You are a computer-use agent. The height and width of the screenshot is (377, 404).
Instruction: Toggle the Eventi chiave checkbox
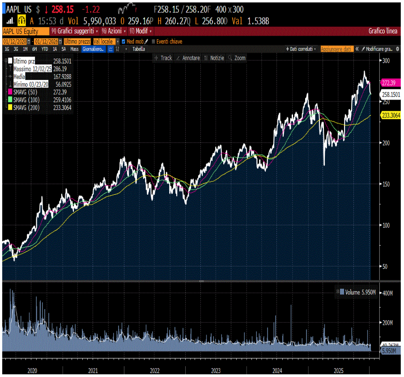pos(153,42)
